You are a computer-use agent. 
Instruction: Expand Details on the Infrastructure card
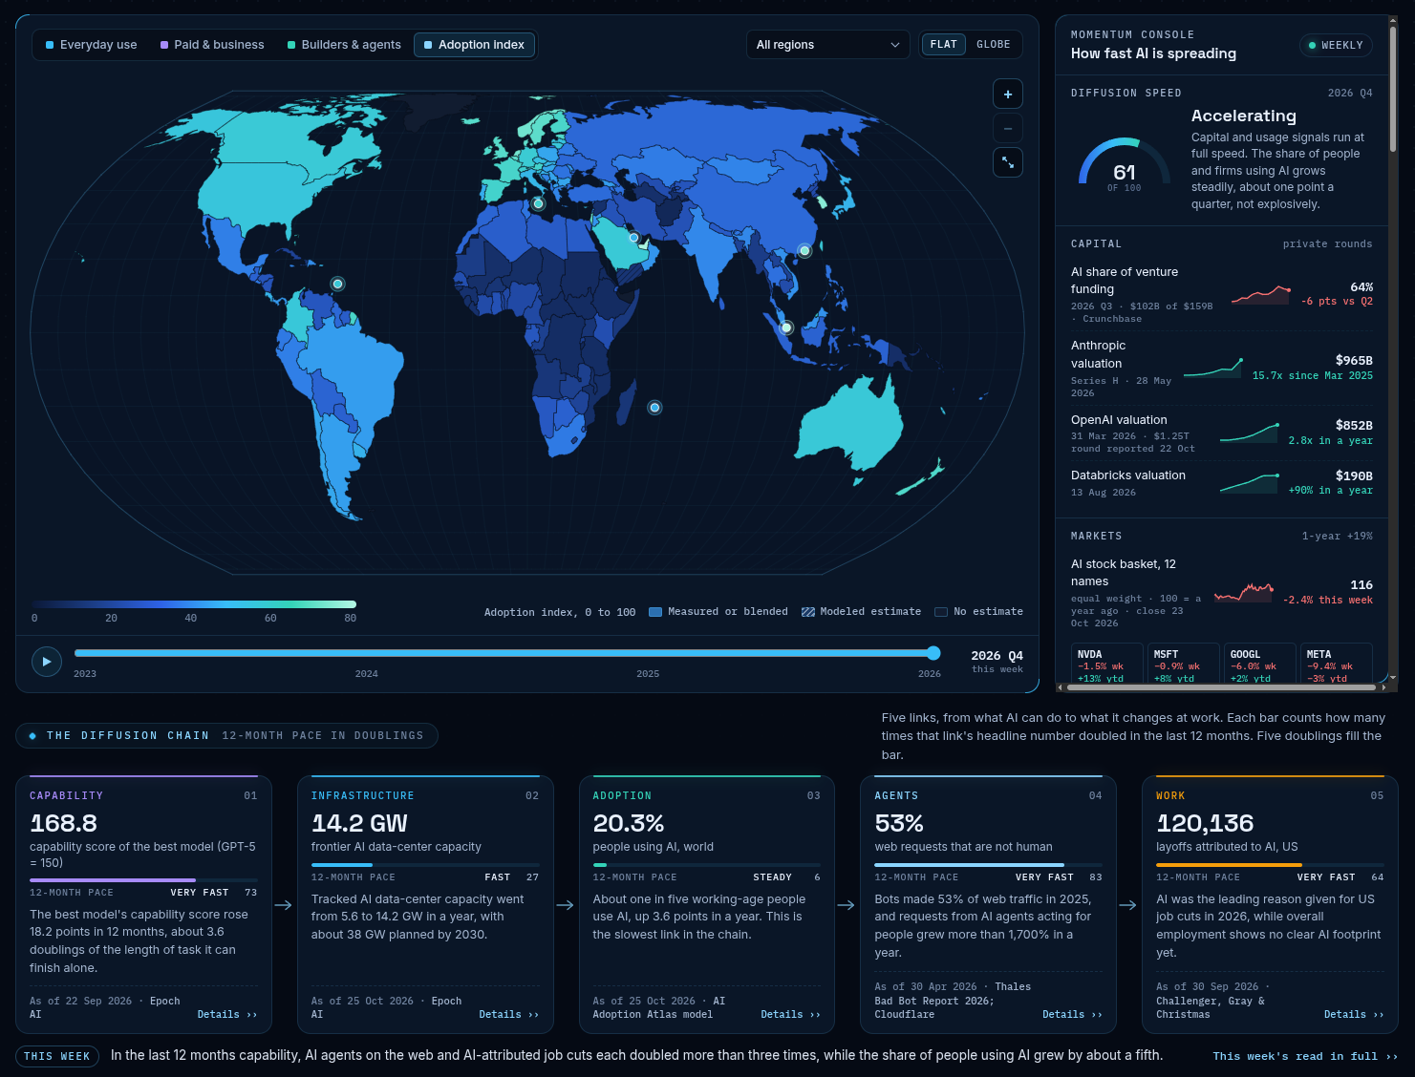[509, 1015]
